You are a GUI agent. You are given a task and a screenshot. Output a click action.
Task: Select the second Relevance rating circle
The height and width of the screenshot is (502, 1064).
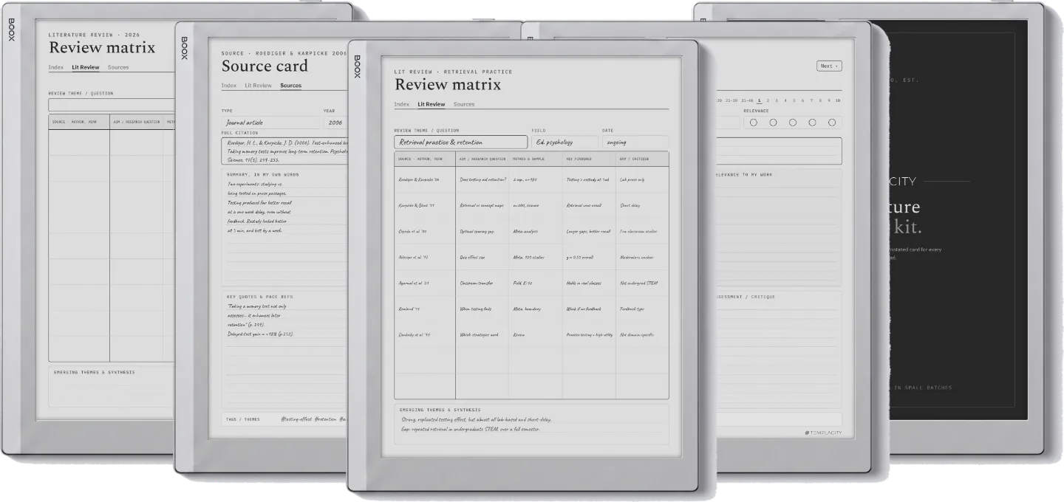(x=773, y=123)
